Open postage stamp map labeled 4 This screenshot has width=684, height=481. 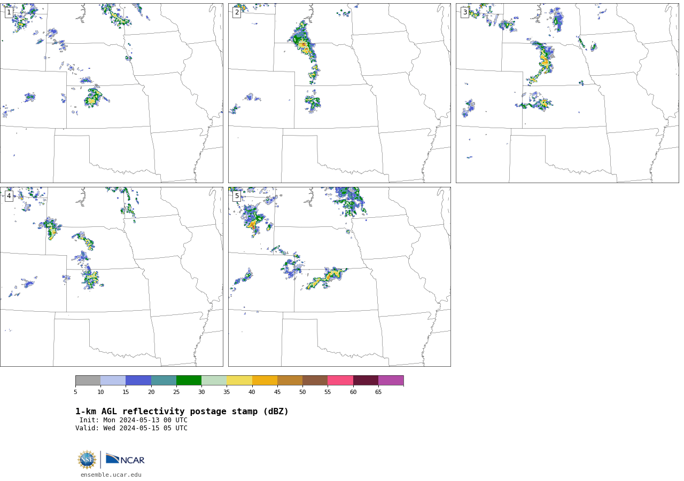coord(111,277)
